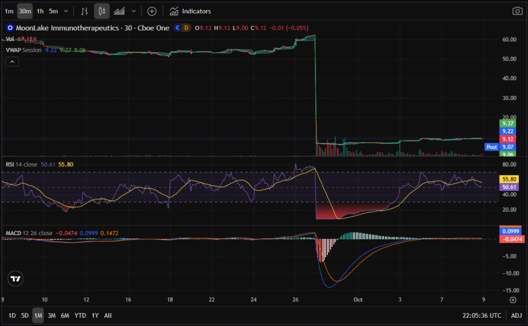Toggle the ADJ adjusted data setting
Screen dimensions: 528x326
pos(516,316)
